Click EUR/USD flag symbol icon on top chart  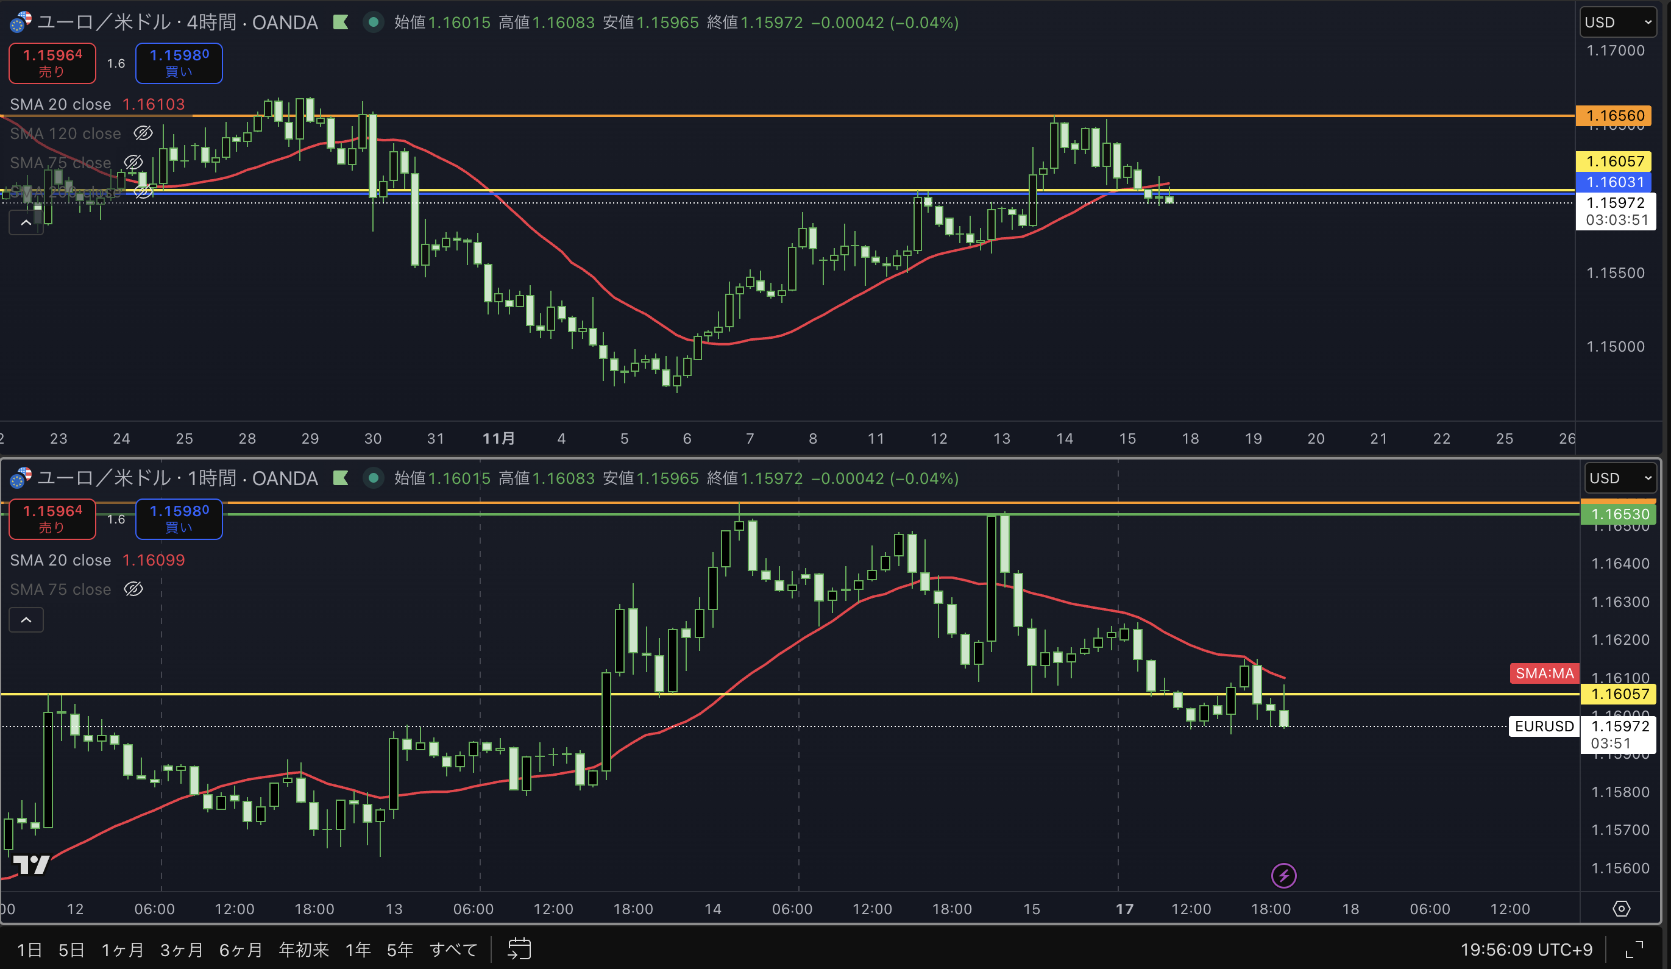click(20, 23)
